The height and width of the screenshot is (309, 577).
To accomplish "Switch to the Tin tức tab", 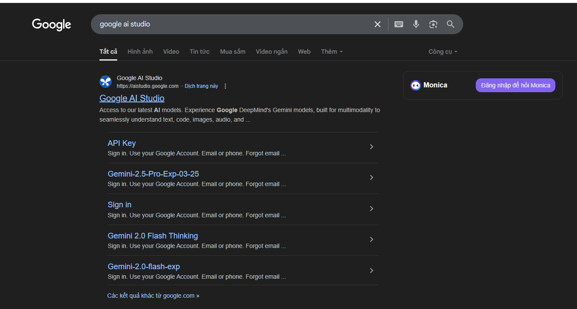I will 199,51.
